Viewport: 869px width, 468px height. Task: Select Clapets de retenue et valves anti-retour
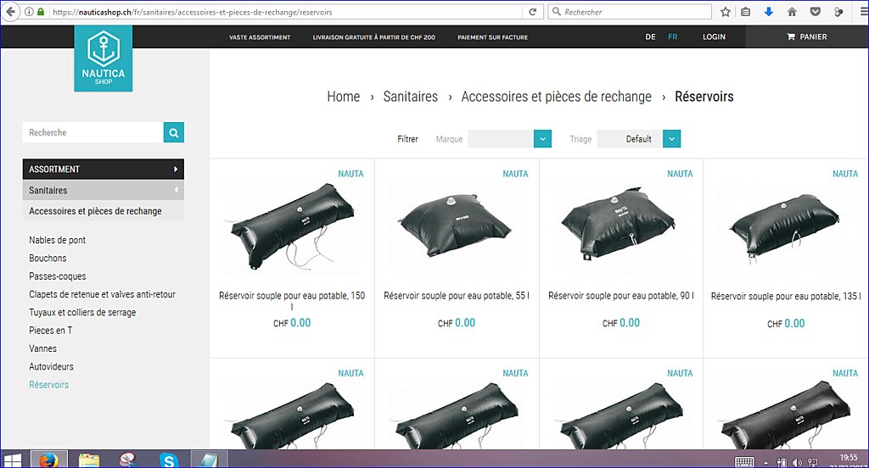(102, 294)
